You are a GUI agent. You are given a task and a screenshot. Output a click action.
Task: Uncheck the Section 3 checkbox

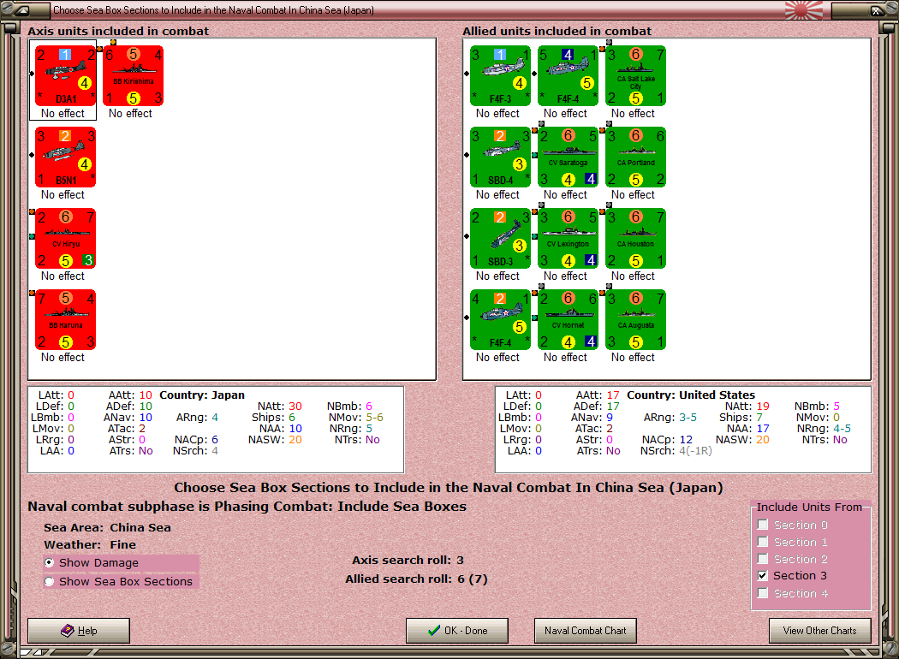coord(763,575)
